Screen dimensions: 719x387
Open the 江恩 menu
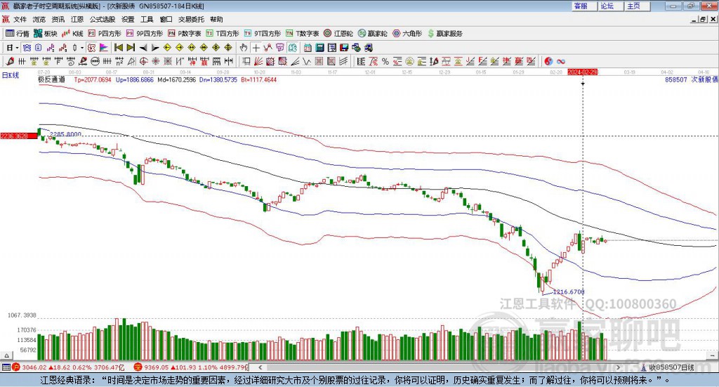pyautogui.click(x=77, y=20)
